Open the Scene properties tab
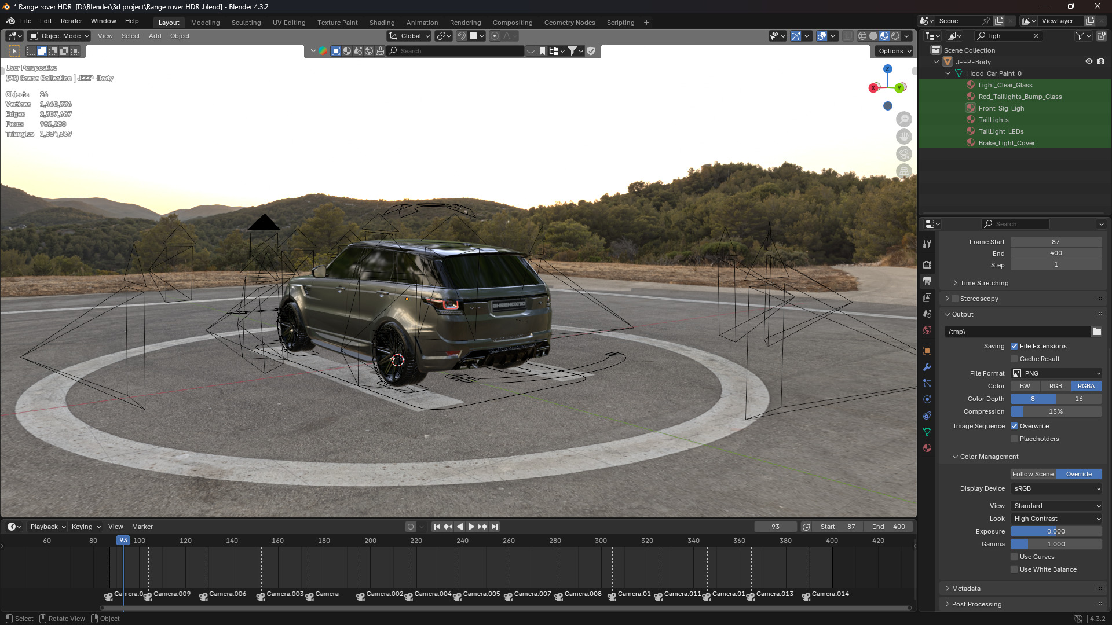Screen dimensions: 1112x625 tap(927, 313)
